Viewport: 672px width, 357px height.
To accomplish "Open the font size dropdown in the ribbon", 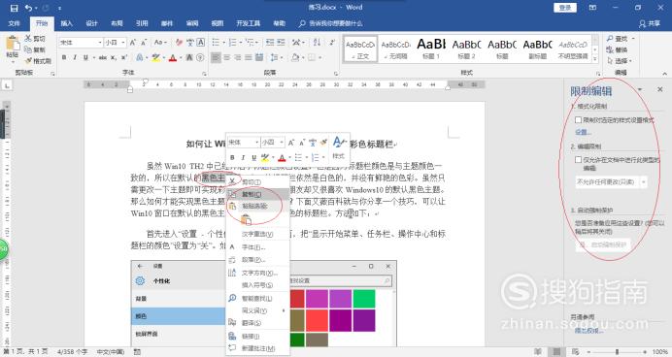I will pyautogui.click(x=123, y=43).
